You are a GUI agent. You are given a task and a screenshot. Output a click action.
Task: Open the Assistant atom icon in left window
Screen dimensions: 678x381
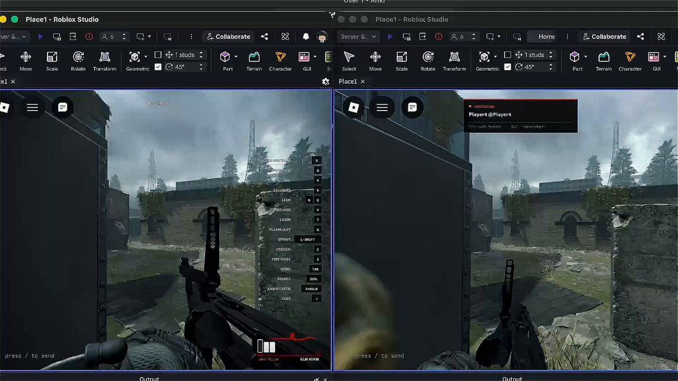pos(285,37)
